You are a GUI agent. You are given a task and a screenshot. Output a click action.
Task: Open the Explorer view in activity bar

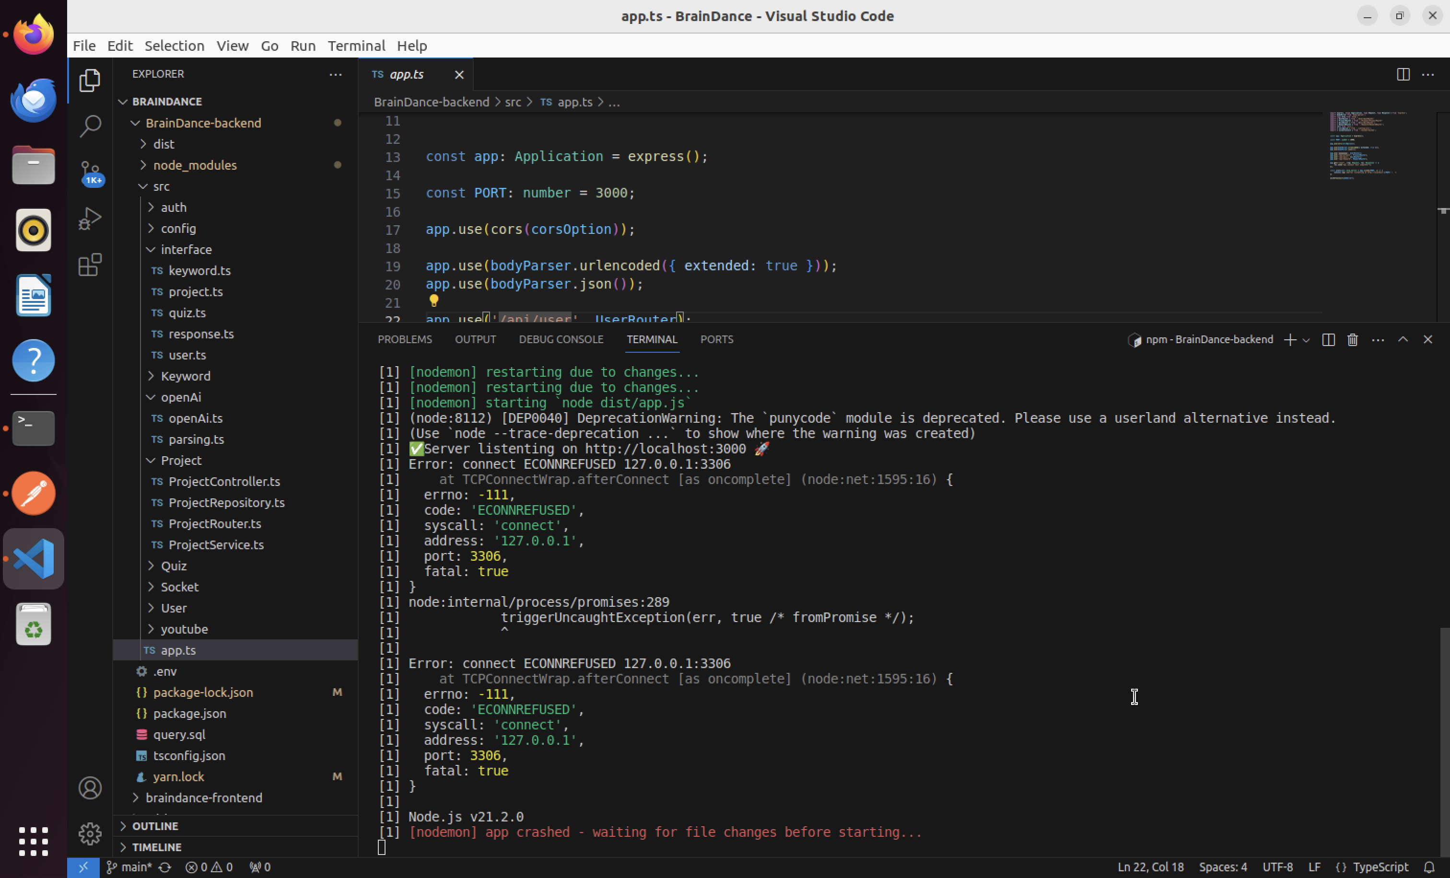tap(90, 81)
